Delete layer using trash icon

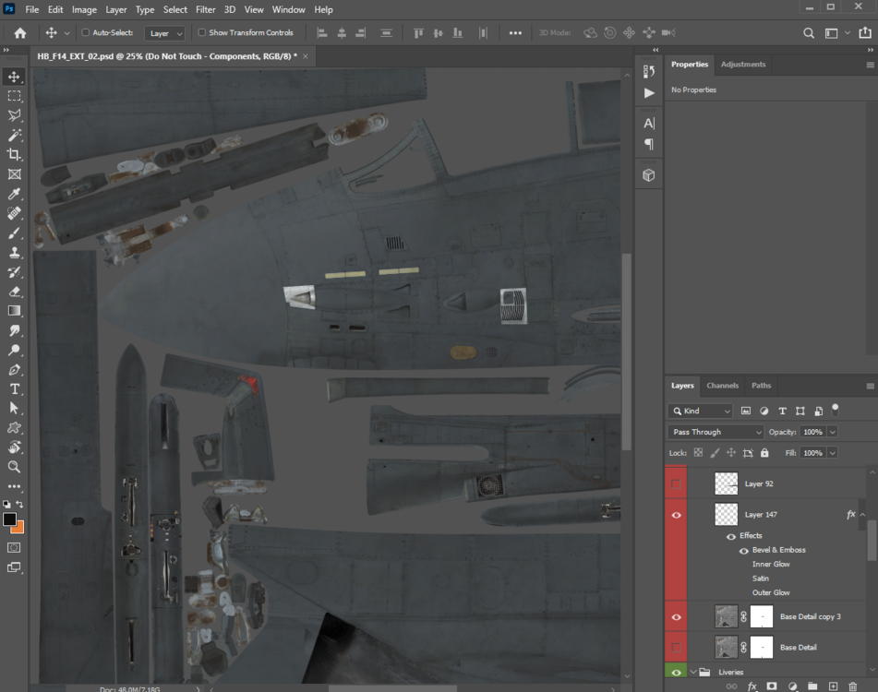pyautogui.click(x=852, y=686)
